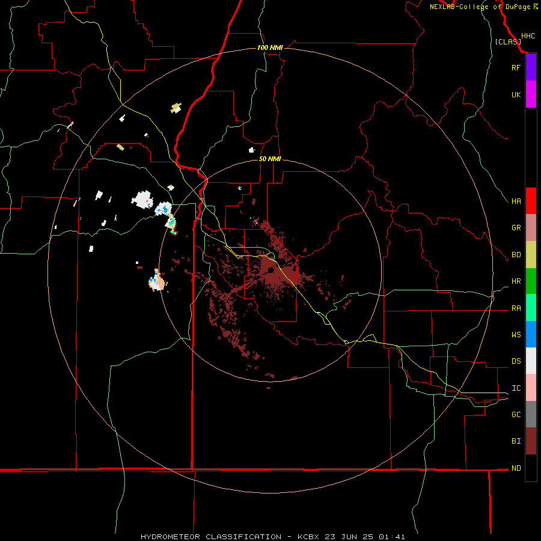Click the radar site center in the brown echoes

click(270, 270)
